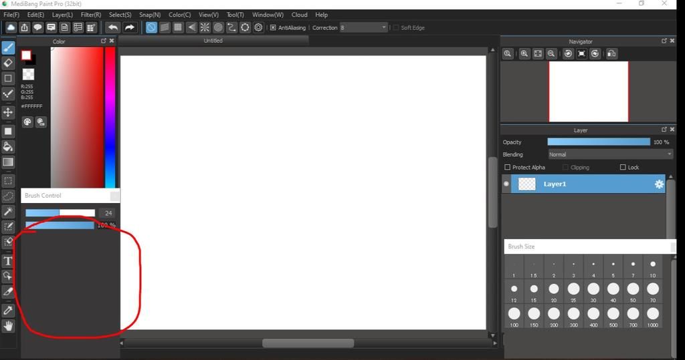Toggle Clipping checkbox

pyautogui.click(x=565, y=167)
